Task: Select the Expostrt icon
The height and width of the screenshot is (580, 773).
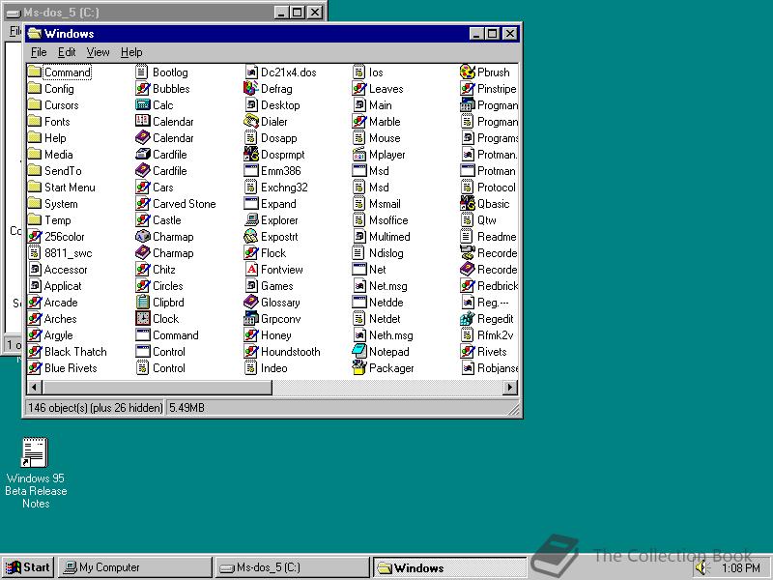Action: coord(250,237)
